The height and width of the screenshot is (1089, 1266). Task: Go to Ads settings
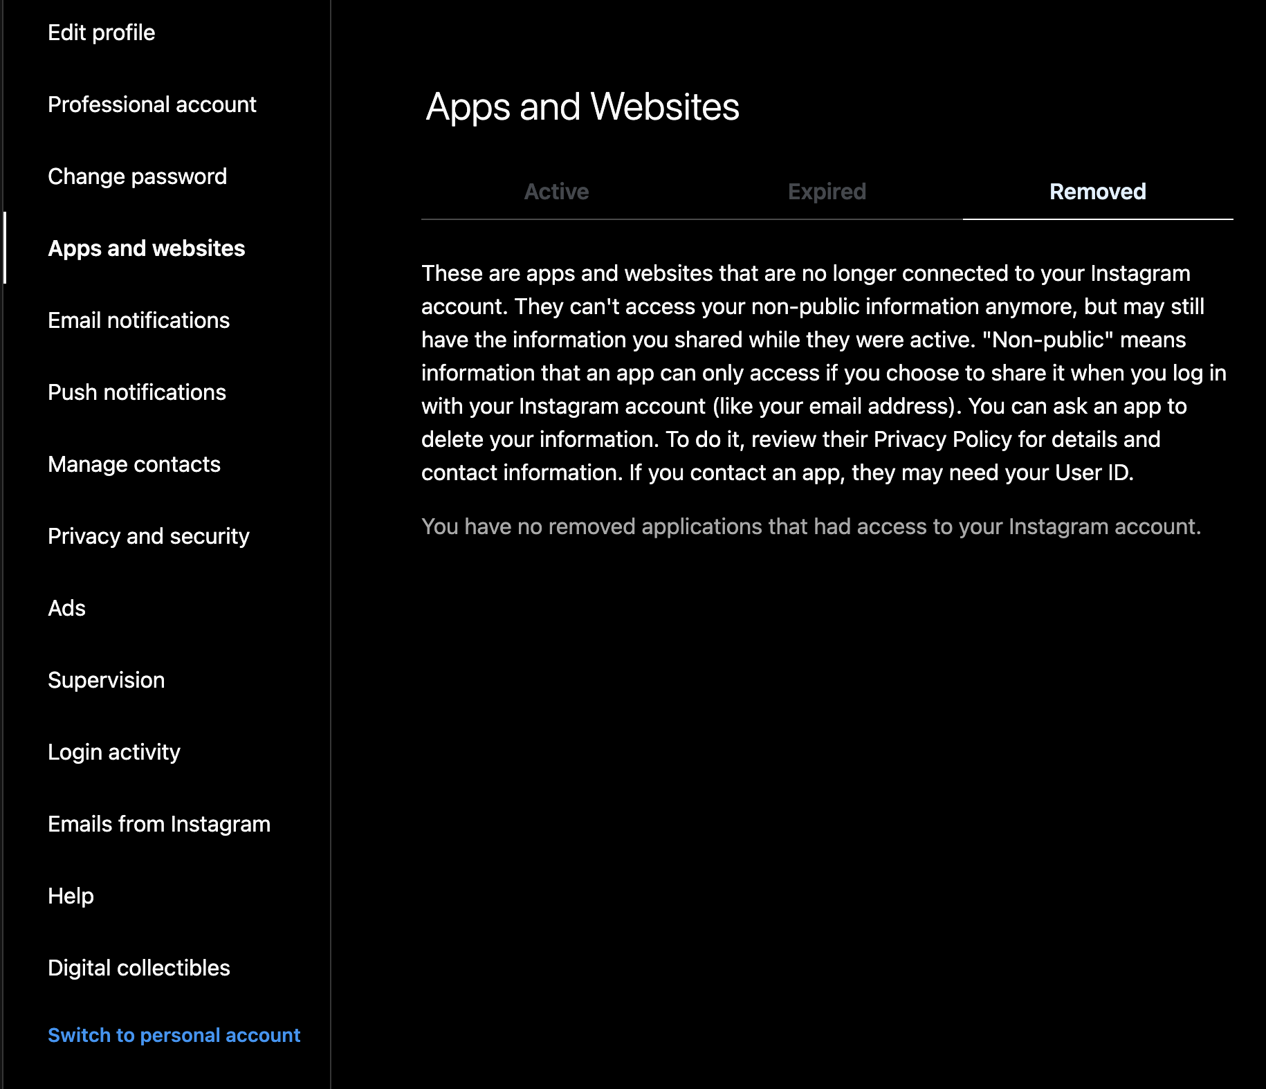66,608
